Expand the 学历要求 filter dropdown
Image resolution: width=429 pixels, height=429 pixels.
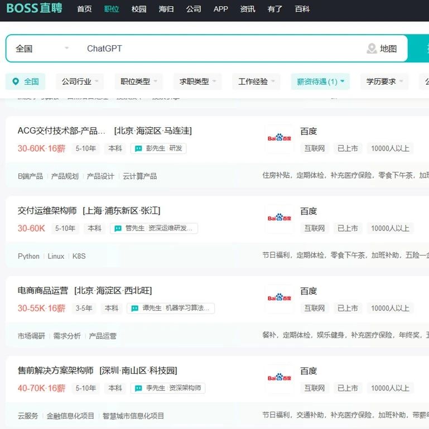[384, 81]
